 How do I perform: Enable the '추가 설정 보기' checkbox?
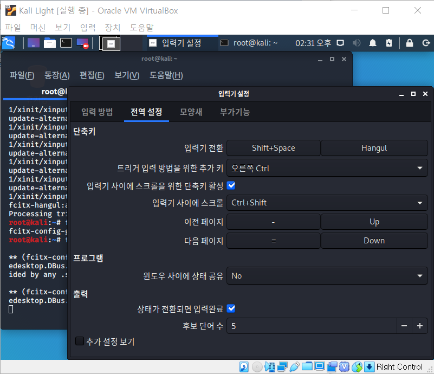pyautogui.click(x=80, y=341)
